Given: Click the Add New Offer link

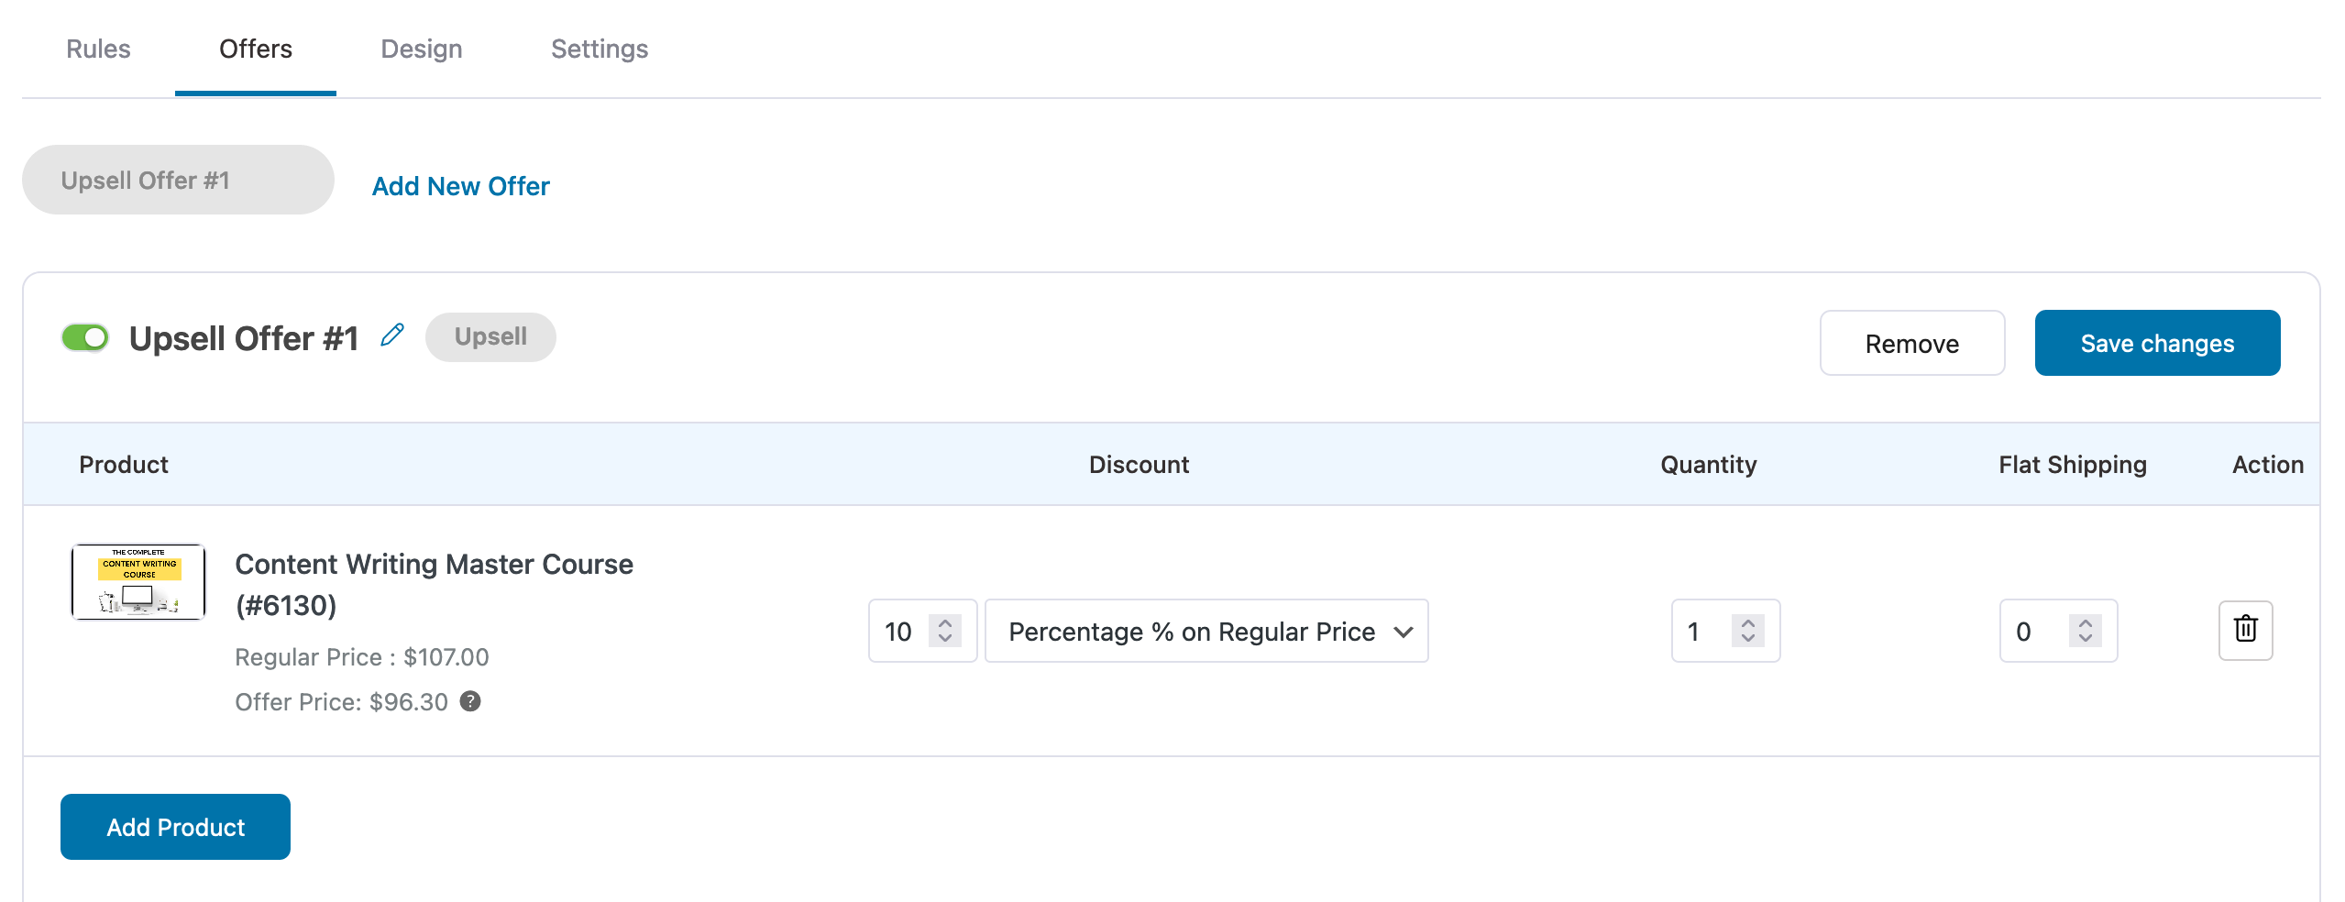Looking at the screenshot, I should coord(460,186).
